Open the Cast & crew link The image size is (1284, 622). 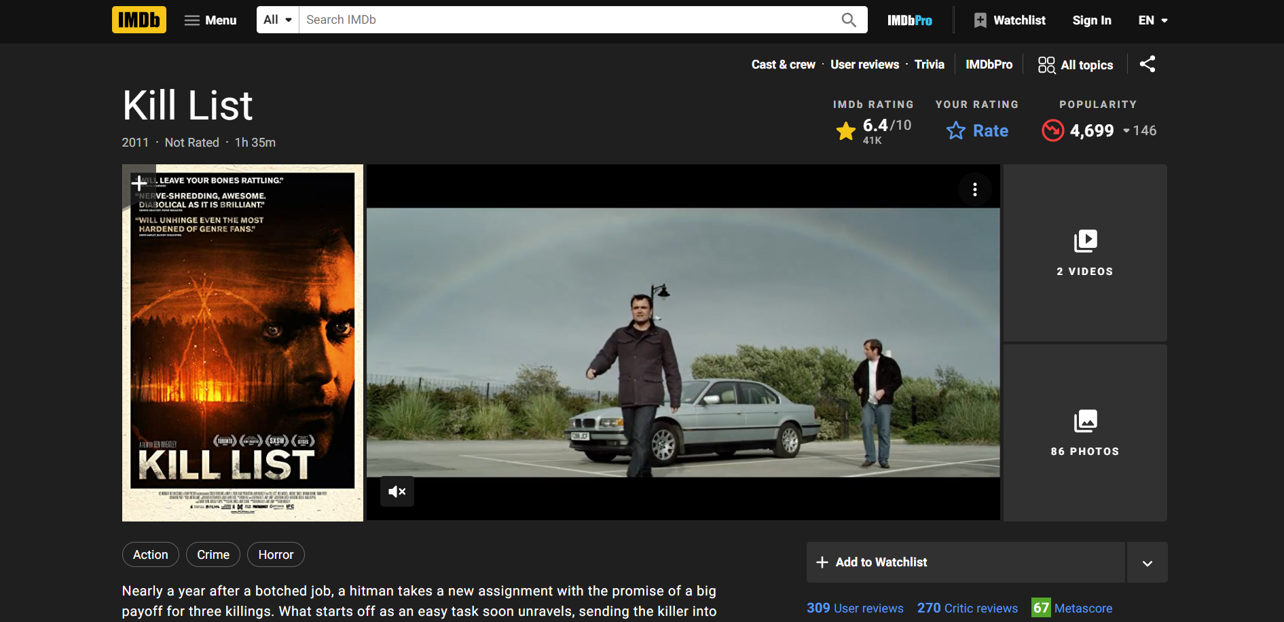783,65
